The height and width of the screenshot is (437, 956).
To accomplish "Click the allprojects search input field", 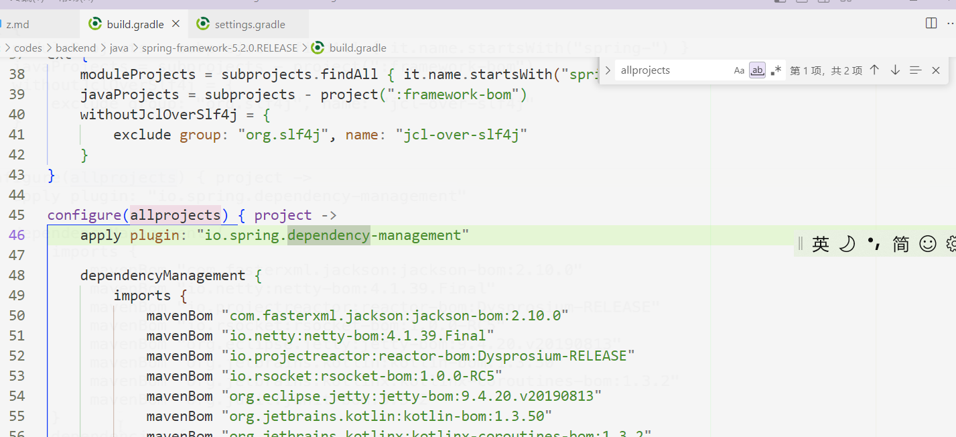I will tap(670, 70).
